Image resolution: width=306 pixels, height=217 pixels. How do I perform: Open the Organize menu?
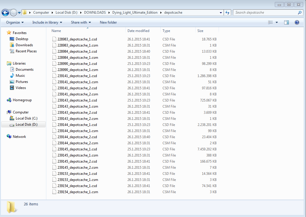[15, 22]
